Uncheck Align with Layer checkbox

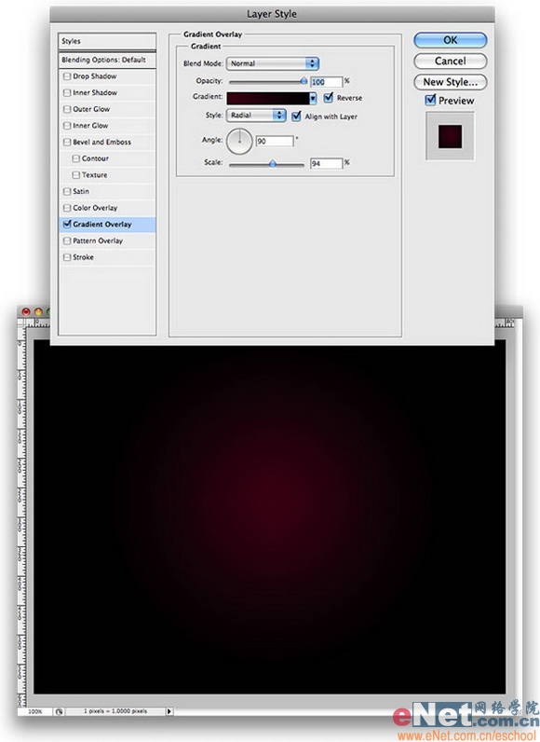click(296, 116)
